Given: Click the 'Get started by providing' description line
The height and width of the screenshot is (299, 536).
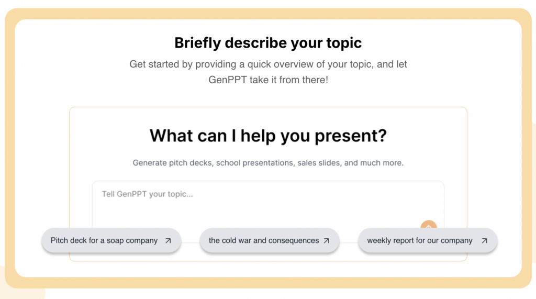Looking at the screenshot, I should click(268, 65).
